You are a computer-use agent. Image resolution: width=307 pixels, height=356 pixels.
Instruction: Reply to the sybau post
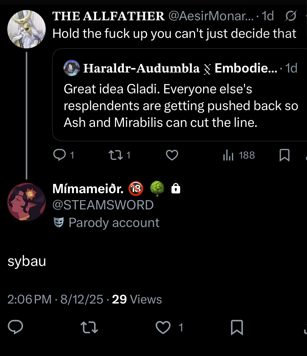(15, 327)
